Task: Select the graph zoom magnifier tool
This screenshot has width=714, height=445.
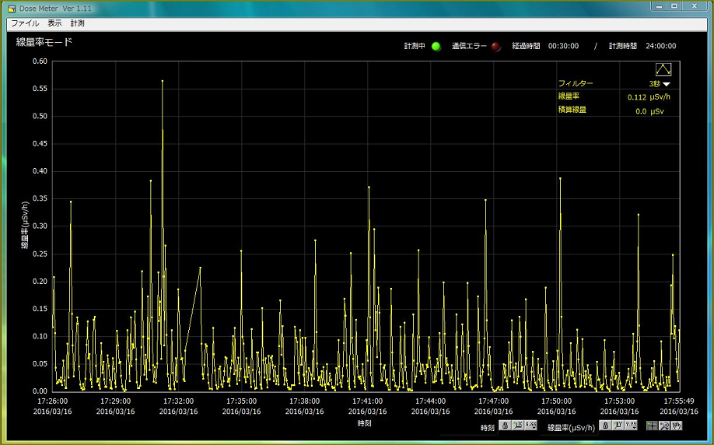Action: (x=664, y=426)
